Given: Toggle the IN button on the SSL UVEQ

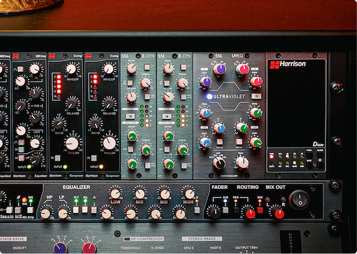Looking at the screenshot, I should (257, 96).
